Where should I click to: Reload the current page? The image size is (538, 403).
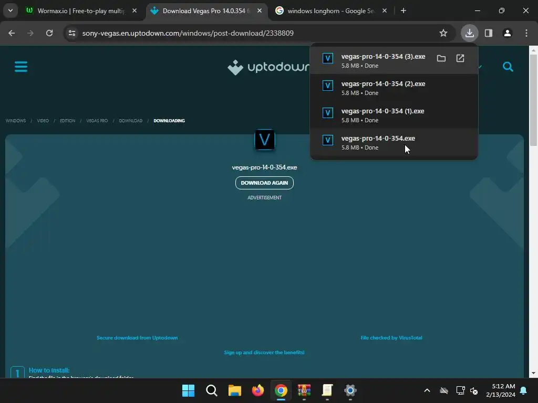(49, 33)
